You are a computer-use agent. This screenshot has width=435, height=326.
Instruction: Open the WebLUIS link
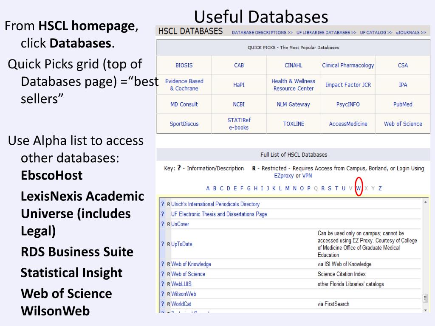pos(181,284)
